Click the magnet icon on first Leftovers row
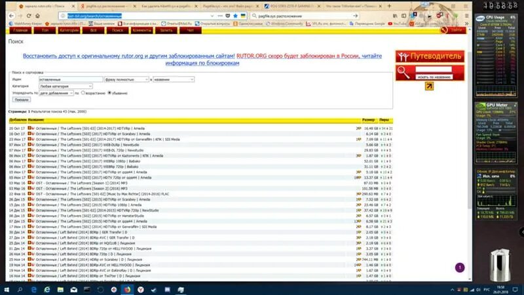The image size is (524, 295). tap(33, 128)
